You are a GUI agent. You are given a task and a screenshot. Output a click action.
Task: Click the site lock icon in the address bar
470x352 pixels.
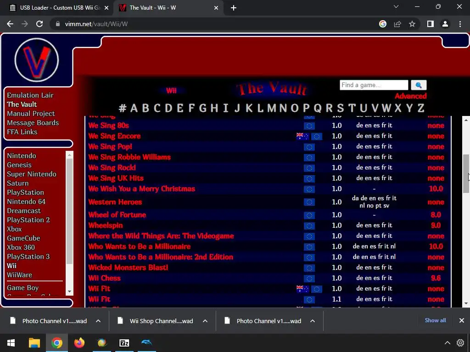click(x=58, y=24)
